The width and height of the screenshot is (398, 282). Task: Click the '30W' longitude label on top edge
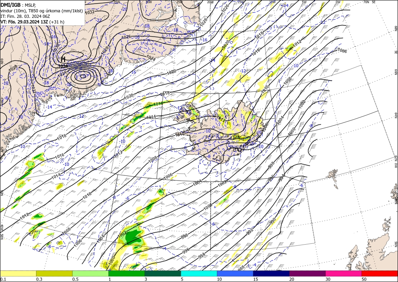click(148, 2)
